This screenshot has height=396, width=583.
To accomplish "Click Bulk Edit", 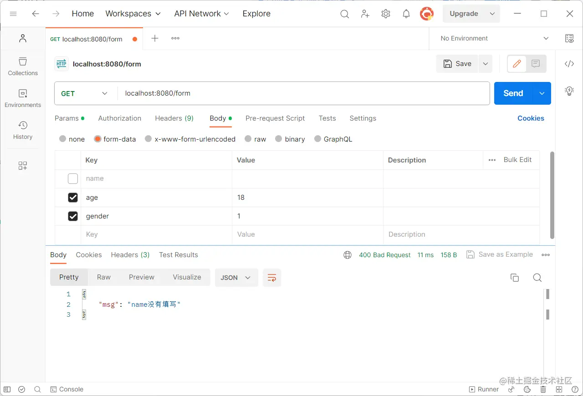I will point(517,160).
